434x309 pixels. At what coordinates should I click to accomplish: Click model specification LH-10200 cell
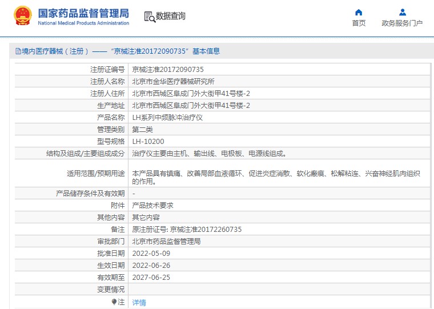coord(148,141)
